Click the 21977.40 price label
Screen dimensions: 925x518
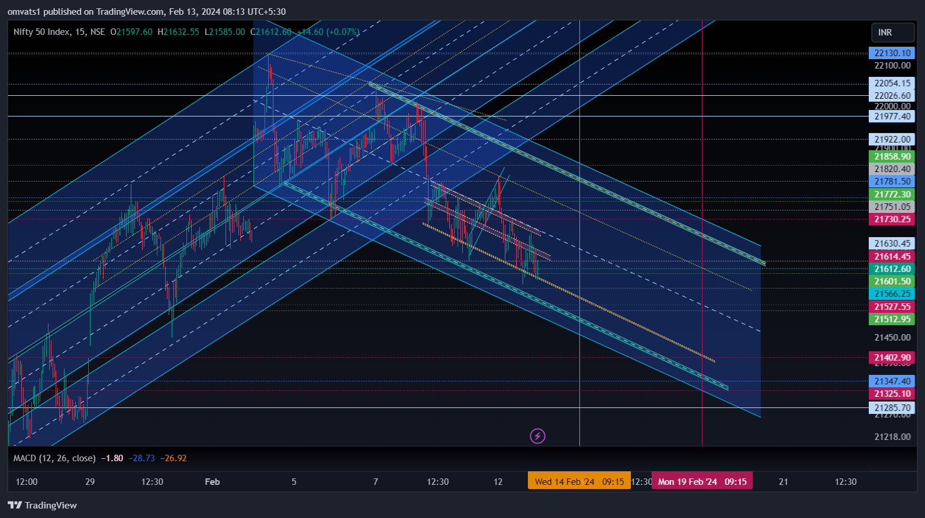pos(892,116)
